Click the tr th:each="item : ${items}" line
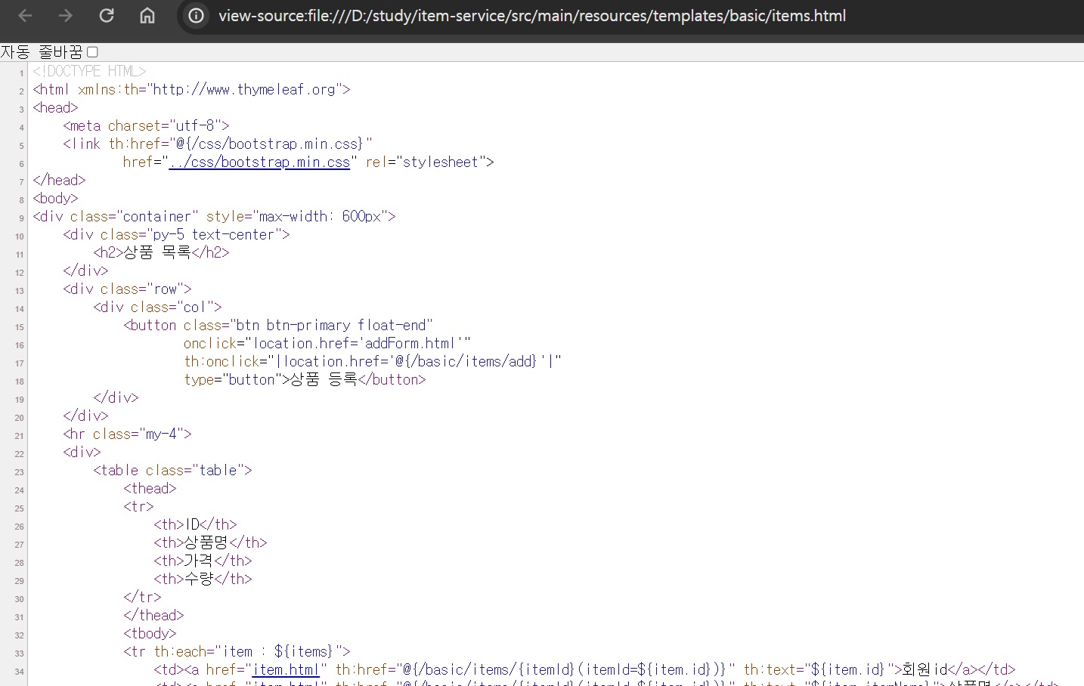The image size is (1084, 686). (237, 652)
